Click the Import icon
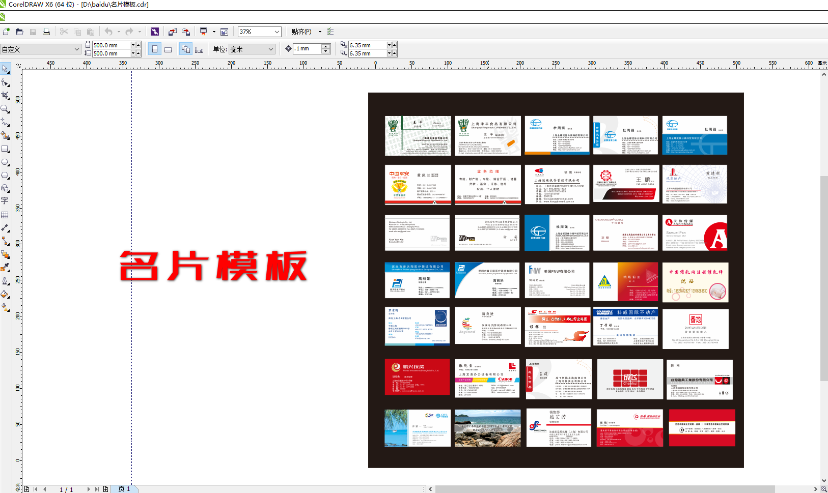Viewport: 828px width, 493px height. point(173,32)
